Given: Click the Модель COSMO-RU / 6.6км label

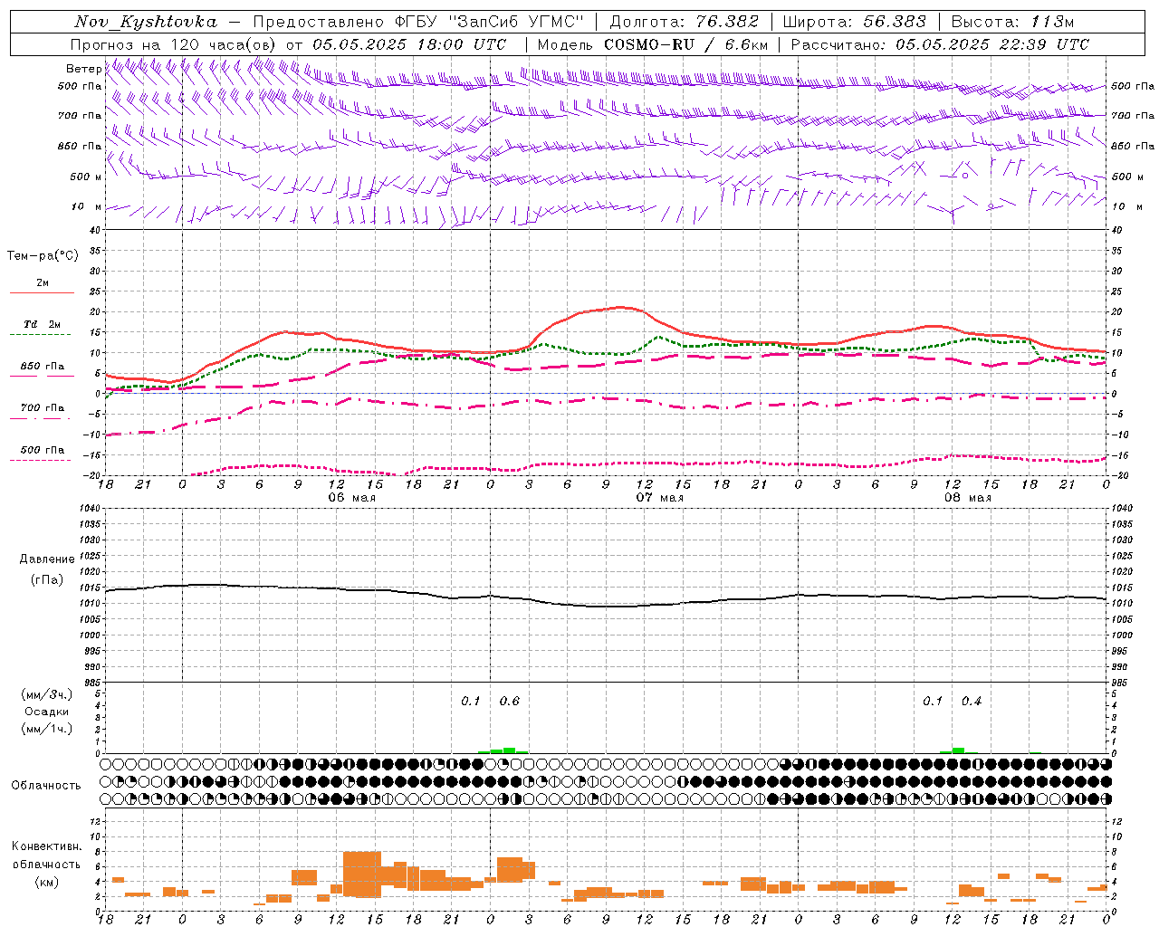Looking at the screenshot, I should click(653, 44).
